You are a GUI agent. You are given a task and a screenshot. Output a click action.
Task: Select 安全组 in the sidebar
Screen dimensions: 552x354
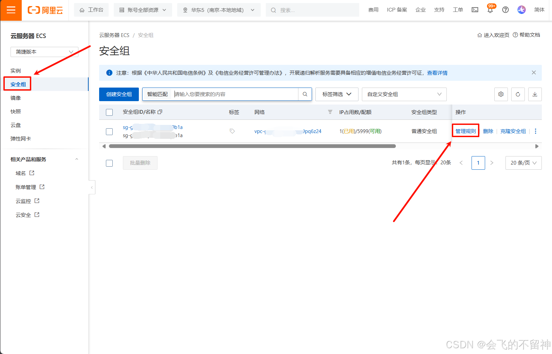(x=18, y=84)
